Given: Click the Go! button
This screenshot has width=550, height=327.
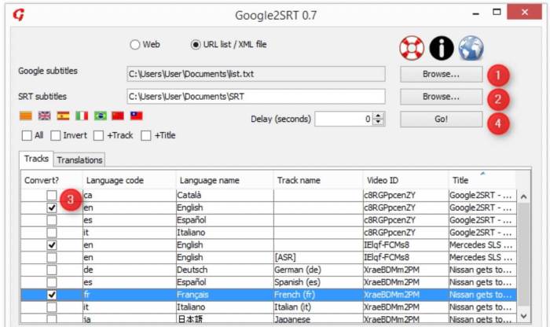Looking at the screenshot, I should pyautogui.click(x=442, y=119).
